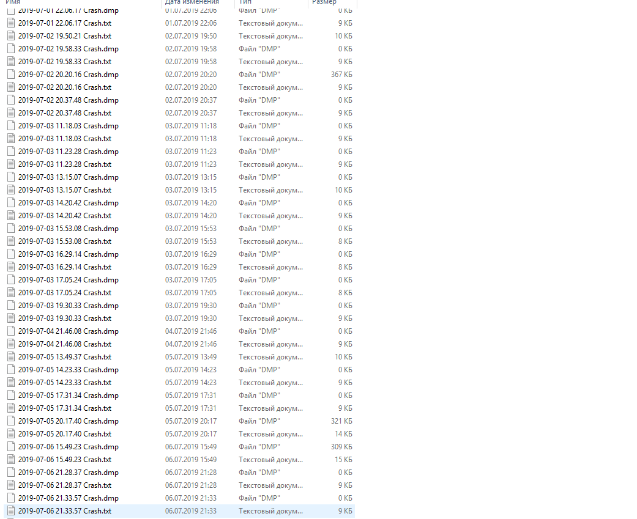Click the text icon for 2019-07-03 19.30.33 Crash.txt

click(x=11, y=318)
